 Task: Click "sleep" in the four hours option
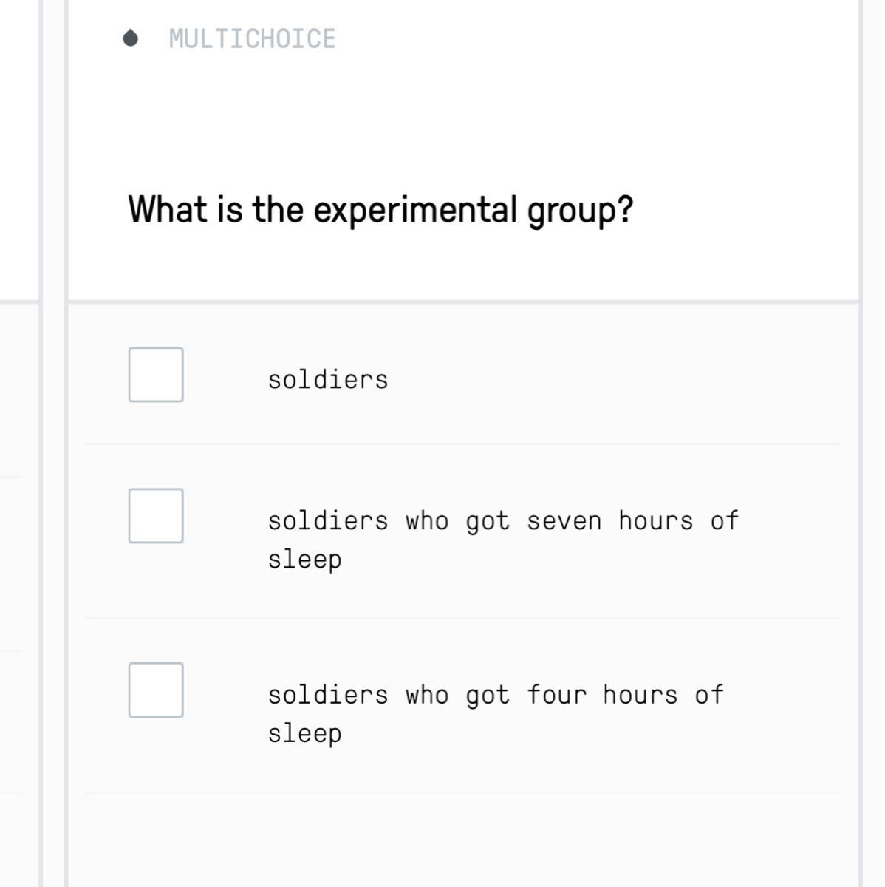[304, 734]
